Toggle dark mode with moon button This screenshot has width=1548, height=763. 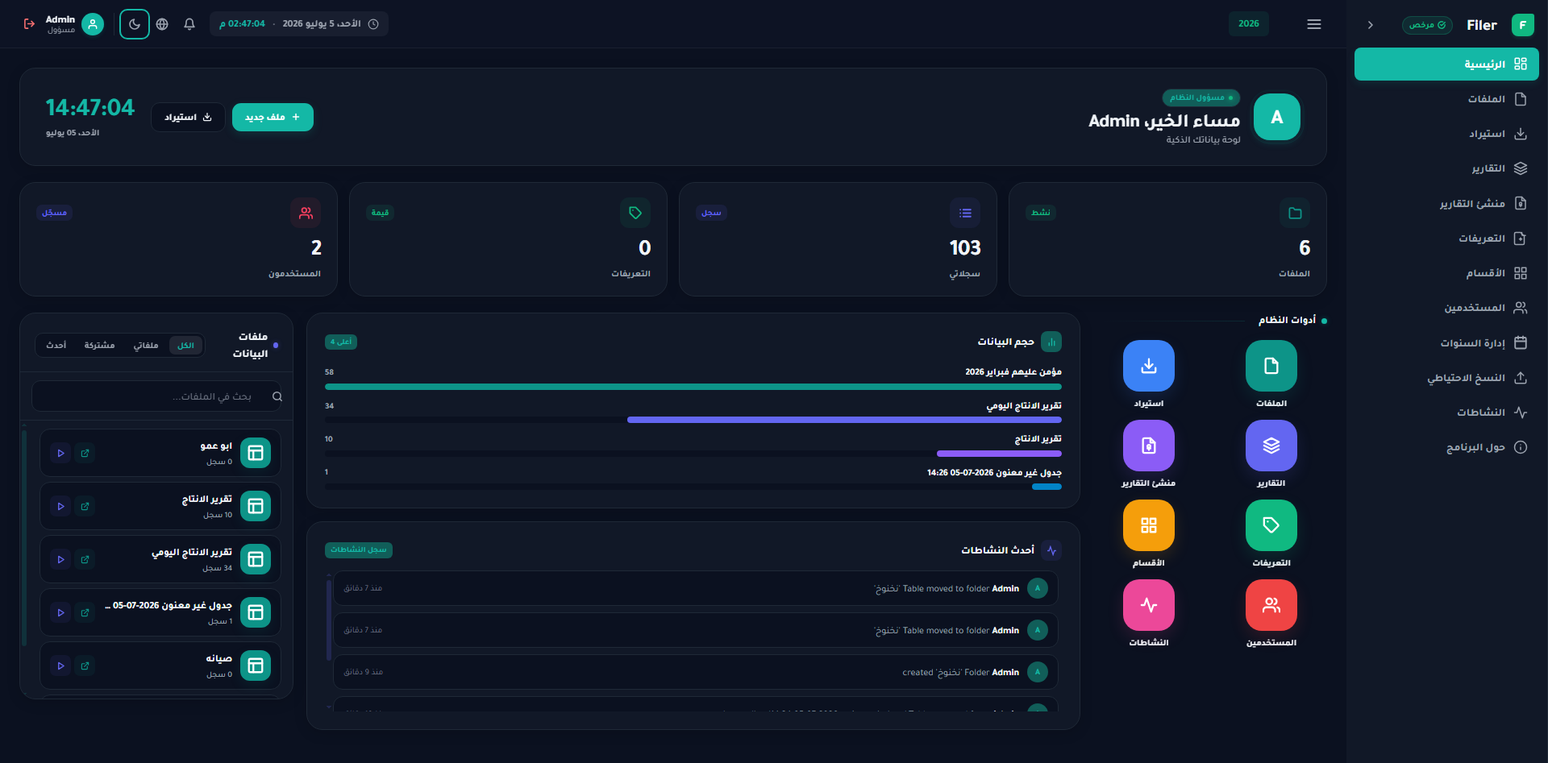click(x=135, y=24)
